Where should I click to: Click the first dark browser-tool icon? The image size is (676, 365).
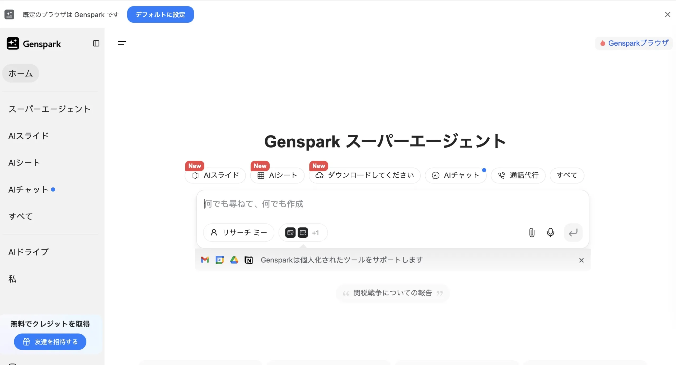[290, 233]
